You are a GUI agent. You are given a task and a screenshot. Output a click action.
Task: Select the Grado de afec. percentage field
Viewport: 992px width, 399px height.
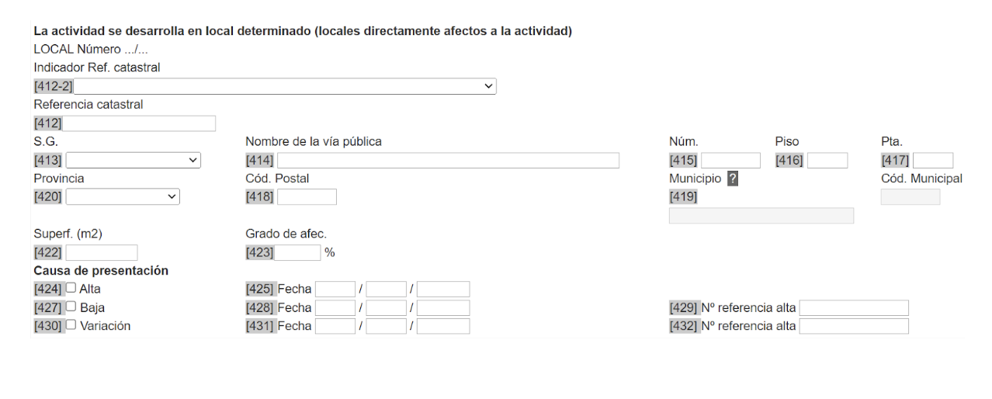point(297,252)
